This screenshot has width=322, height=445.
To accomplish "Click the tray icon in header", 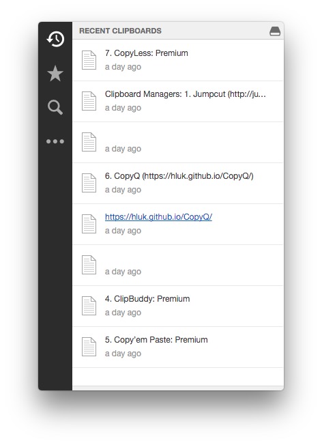I will (275, 31).
